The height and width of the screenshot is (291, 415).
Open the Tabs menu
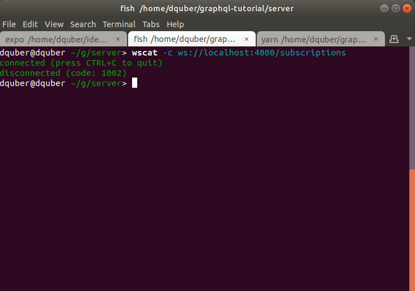pyautogui.click(x=151, y=24)
